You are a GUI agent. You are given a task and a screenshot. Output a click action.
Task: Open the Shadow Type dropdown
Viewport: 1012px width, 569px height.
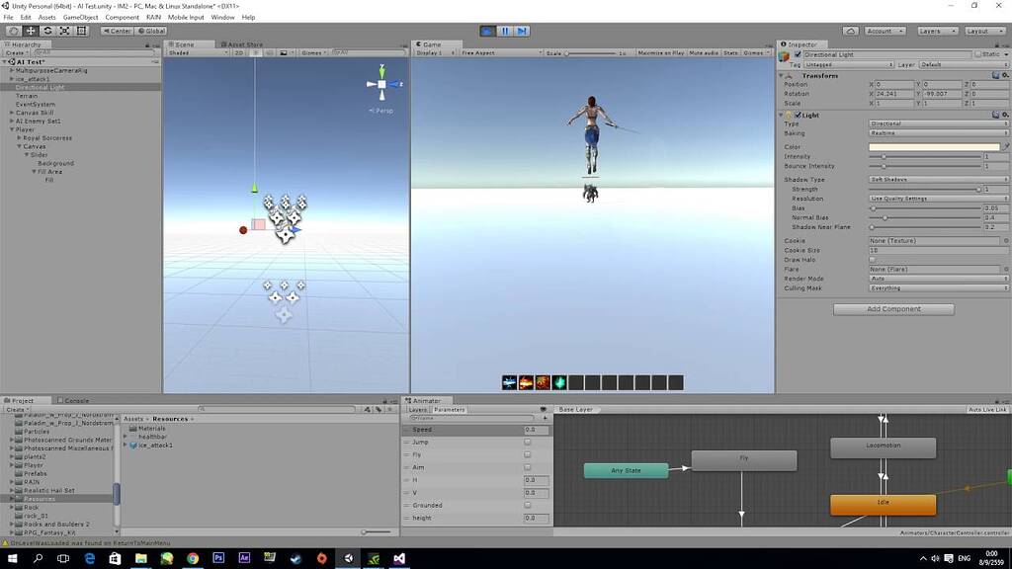click(x=937, y=180)
